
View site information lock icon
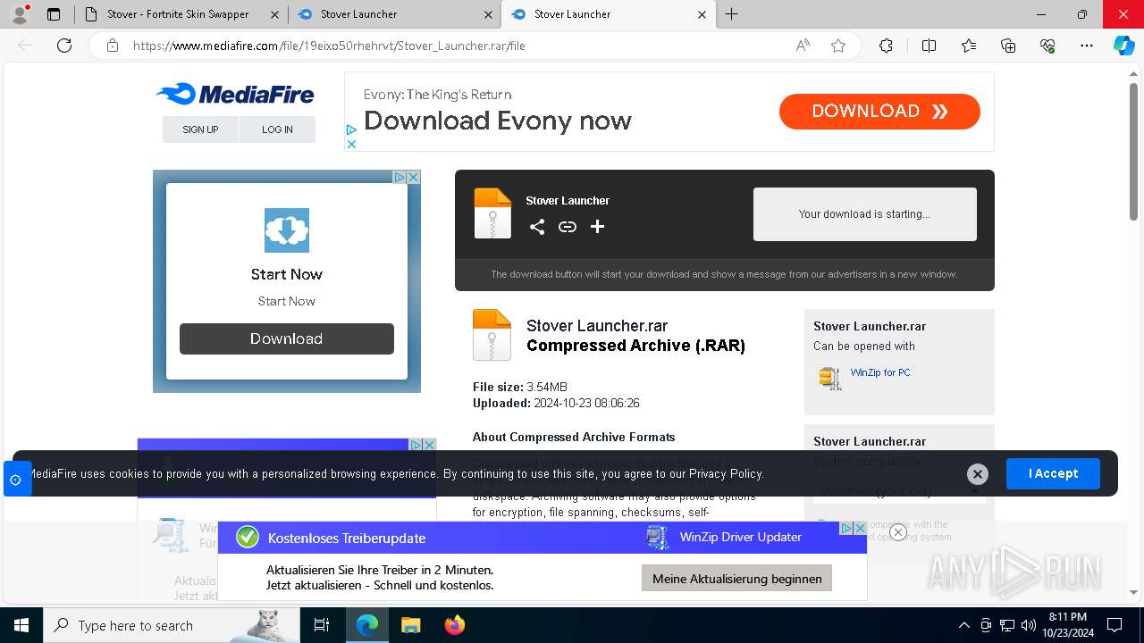(113, 46)
